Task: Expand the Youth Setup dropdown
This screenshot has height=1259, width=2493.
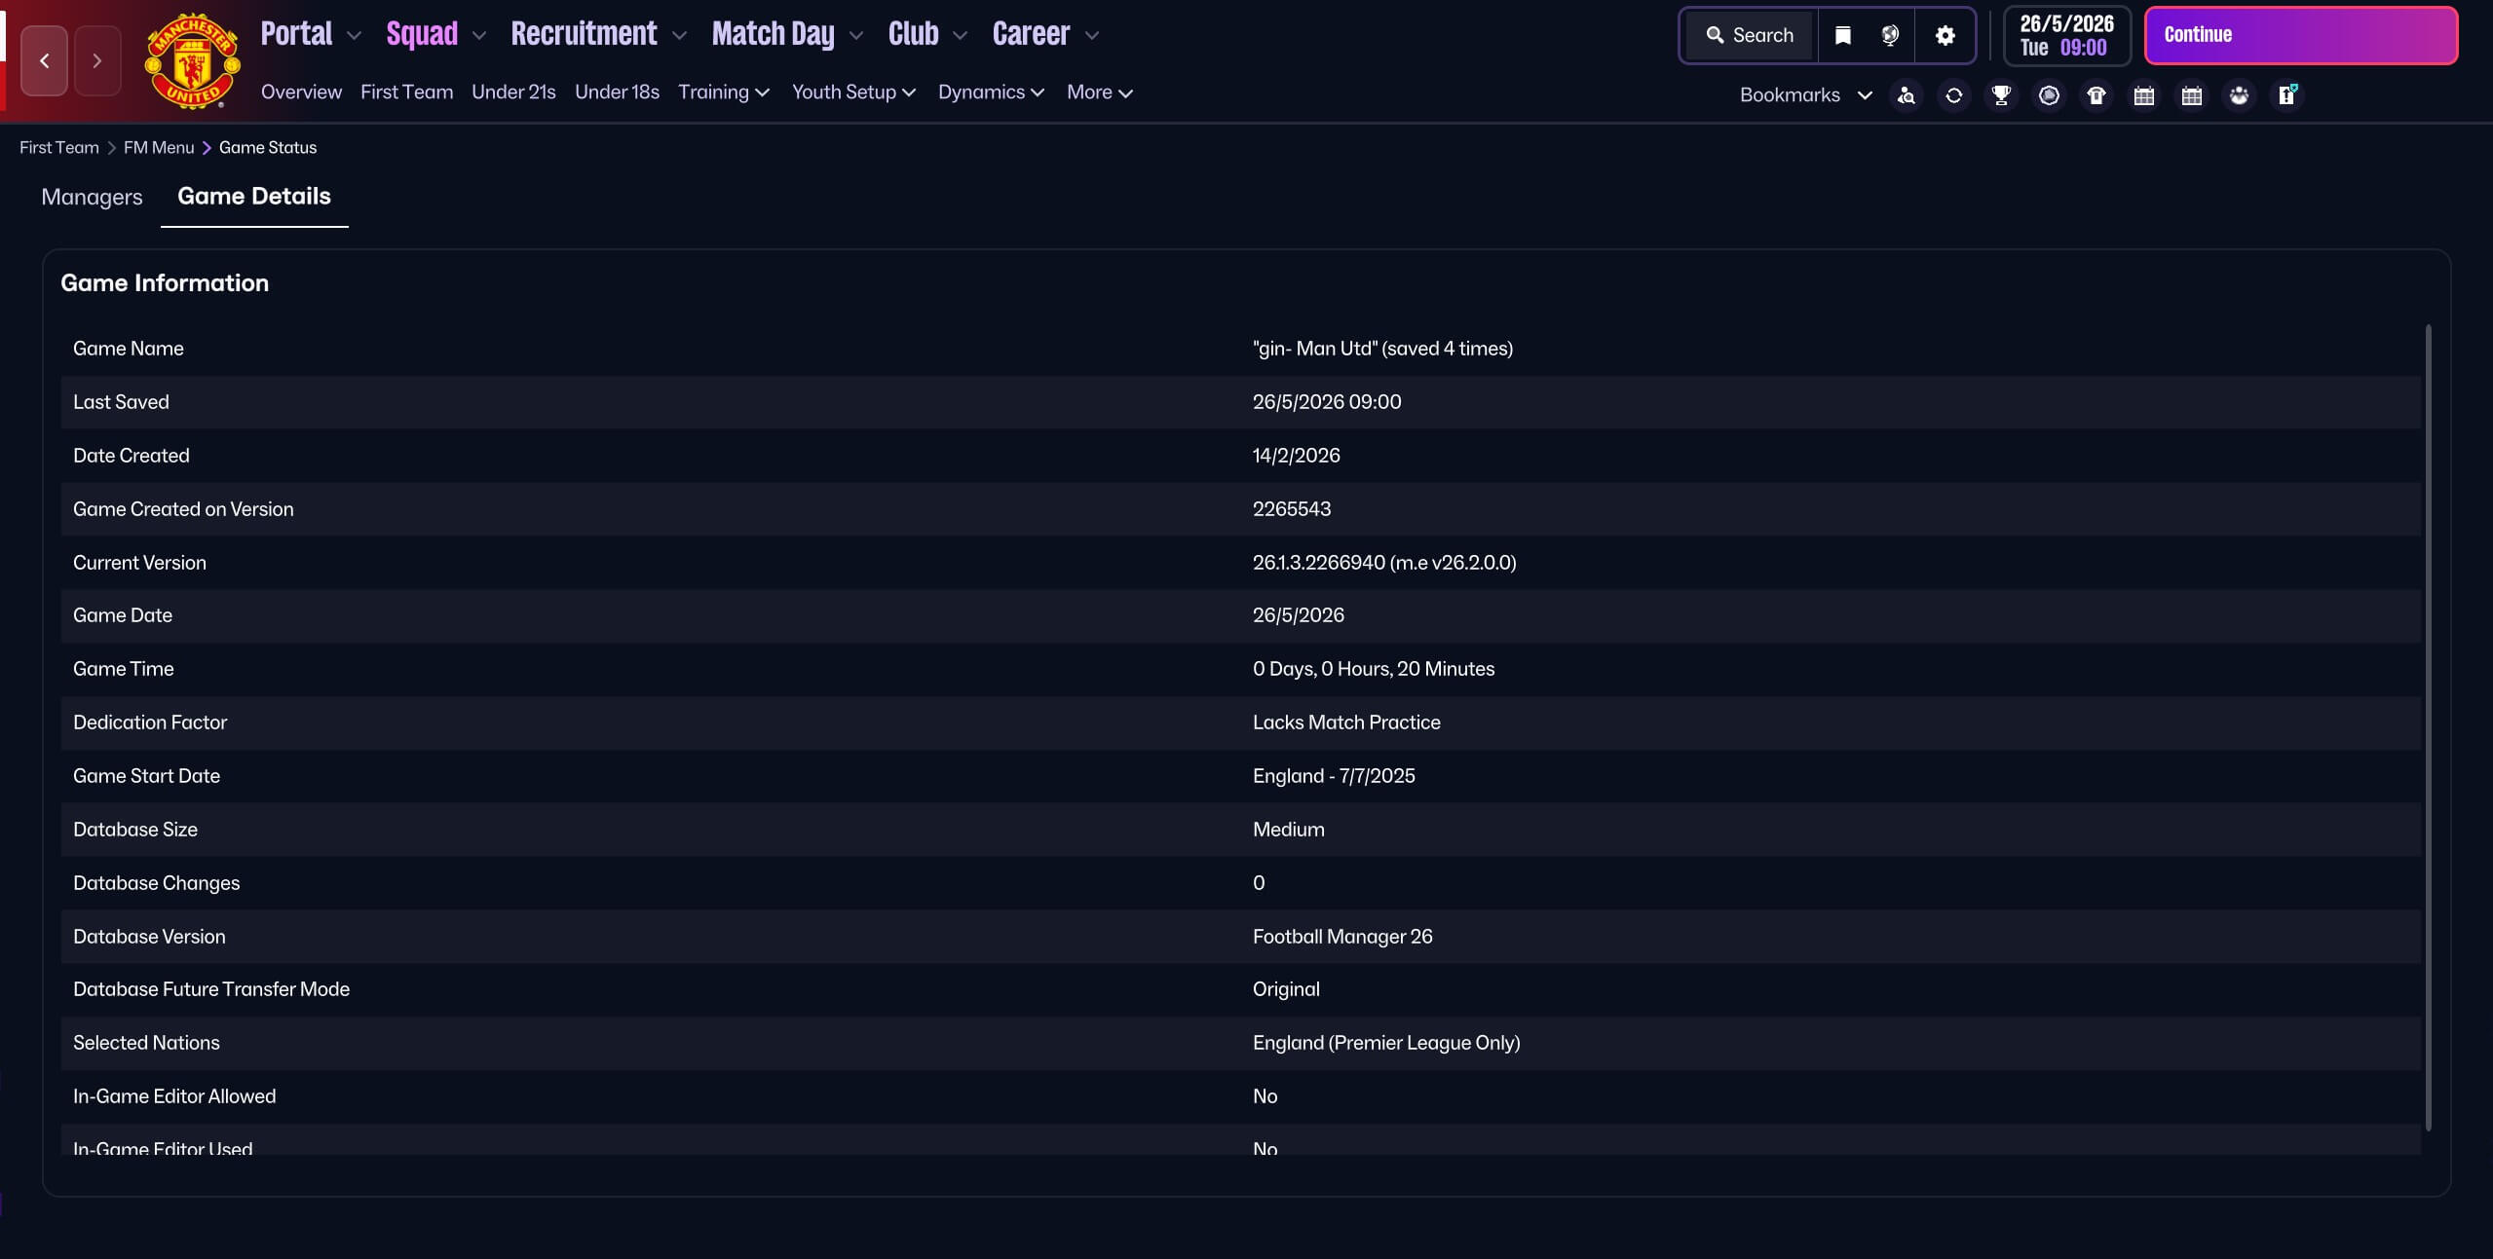Action: pyautogui.click(x=852, y=93)
